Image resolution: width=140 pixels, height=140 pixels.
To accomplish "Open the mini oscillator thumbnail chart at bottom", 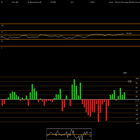I will [x=69, y=134].
